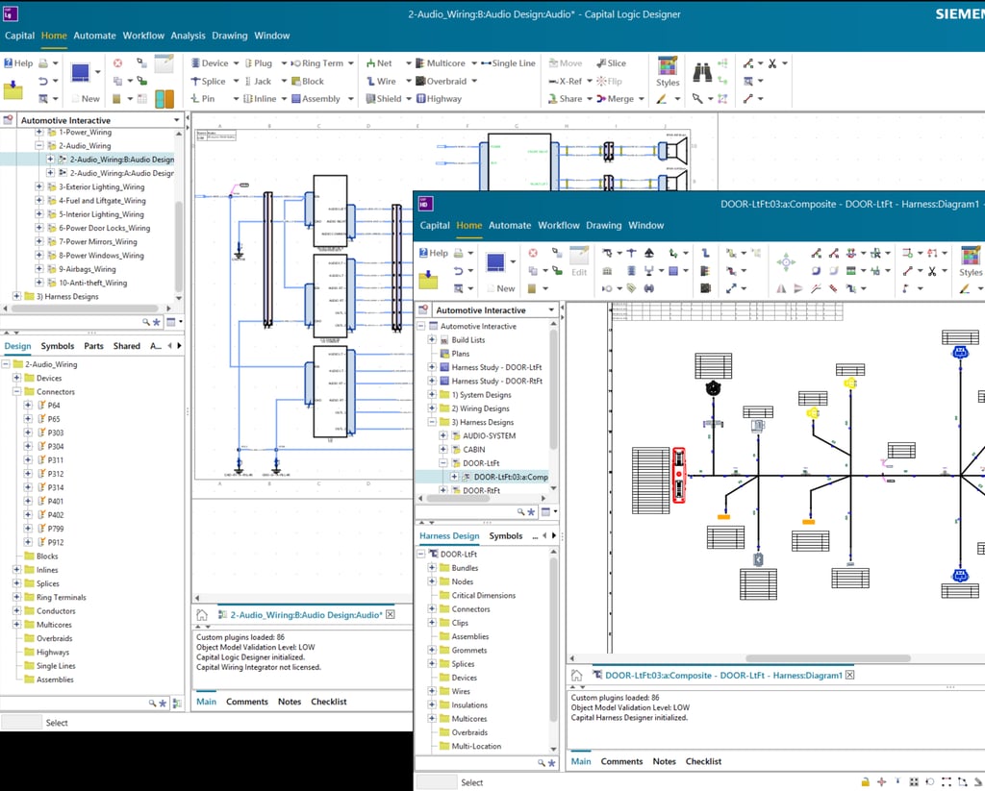Open the Ring Term dropdown

pyautogui.click(x=350, y=63)
